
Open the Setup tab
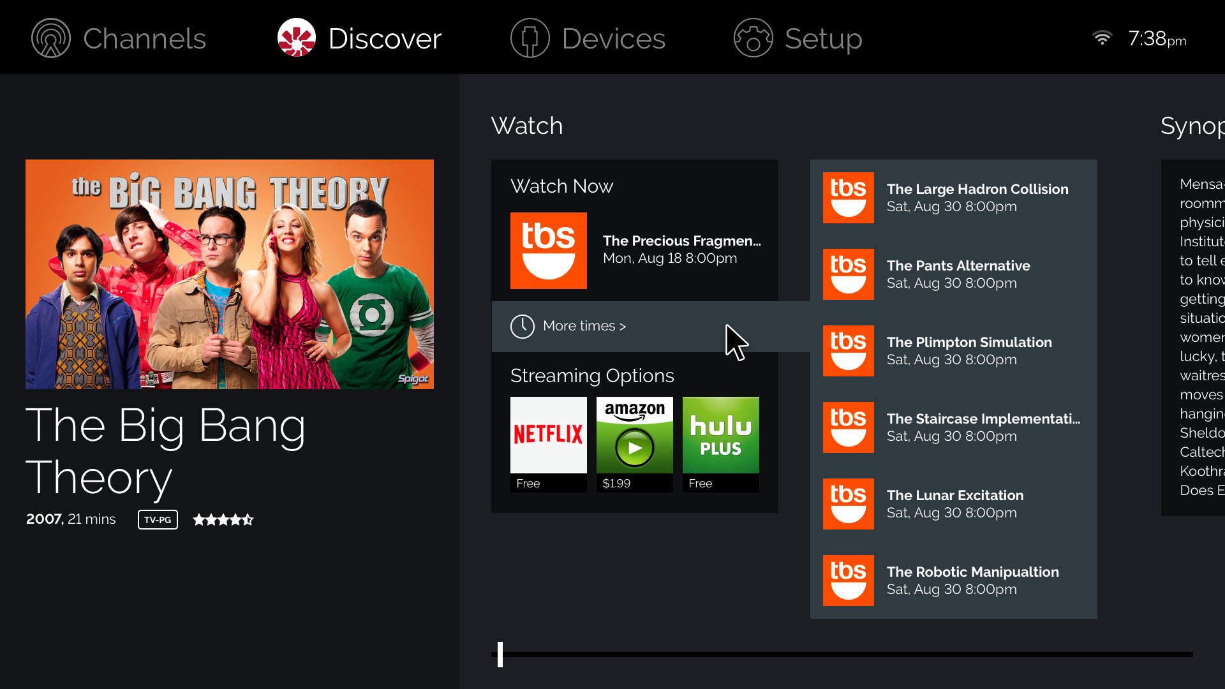coord(798,38)
